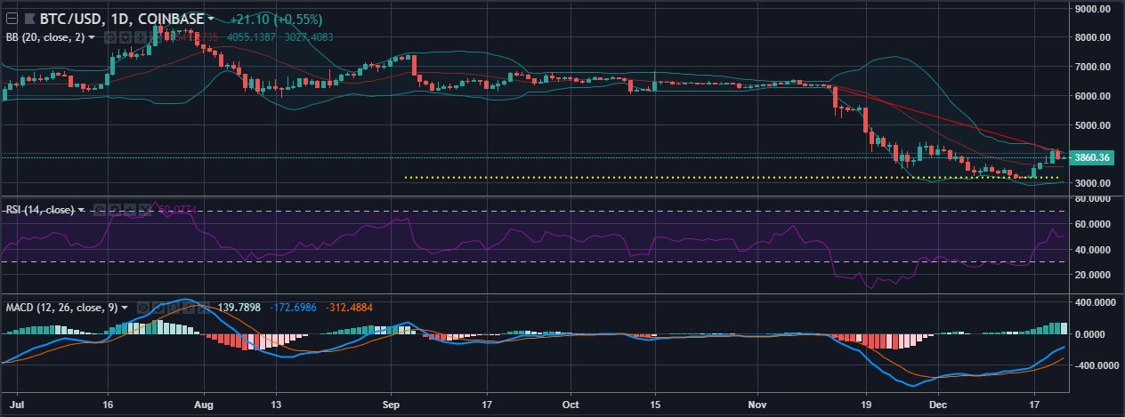Click the 6000.00 price axis label
This screenshot has height=417, width=1125.
pos(1095,96)
